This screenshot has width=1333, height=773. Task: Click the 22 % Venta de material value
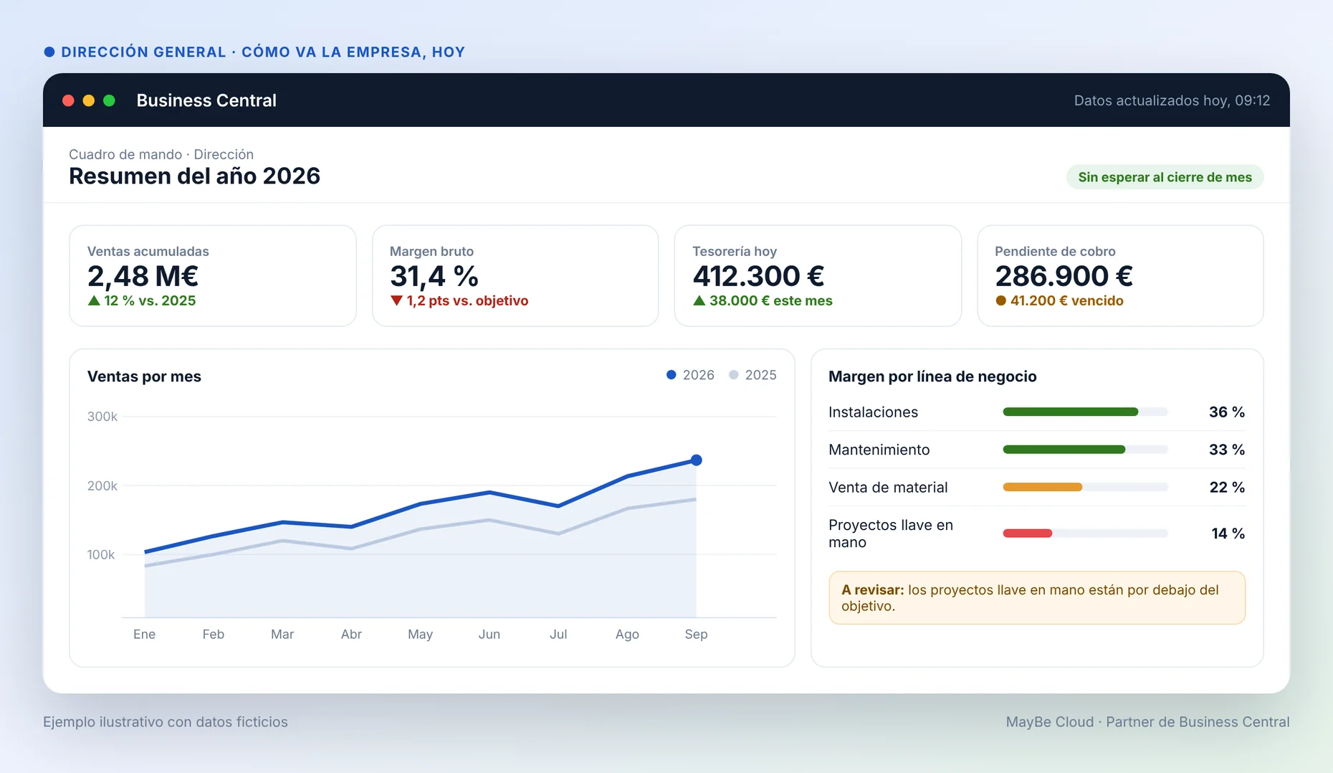[1227, 488]
